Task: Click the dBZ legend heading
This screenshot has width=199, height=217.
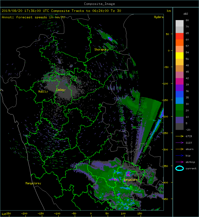Action: point(186,14)
